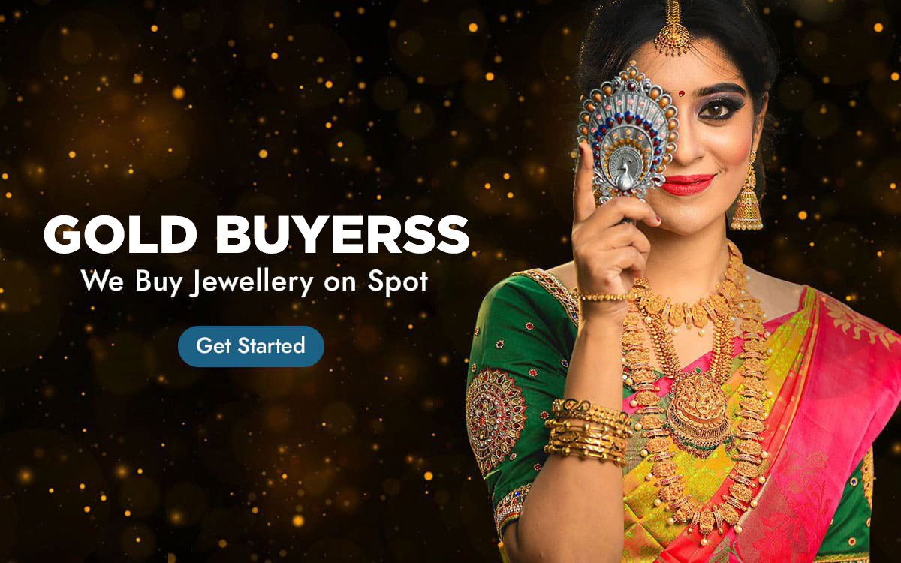901x563 pixels.
Task: Click the woman's red lips
Action: tap(688, 184)
